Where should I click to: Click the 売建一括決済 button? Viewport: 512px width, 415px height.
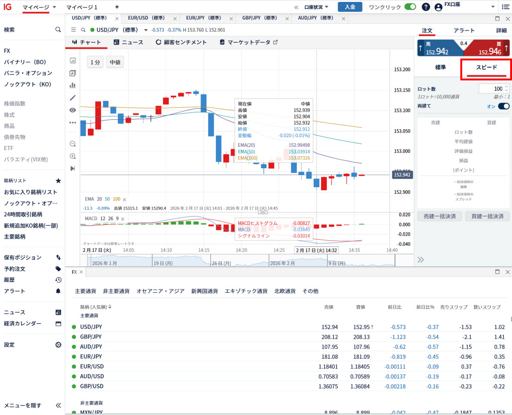(439, 217)
